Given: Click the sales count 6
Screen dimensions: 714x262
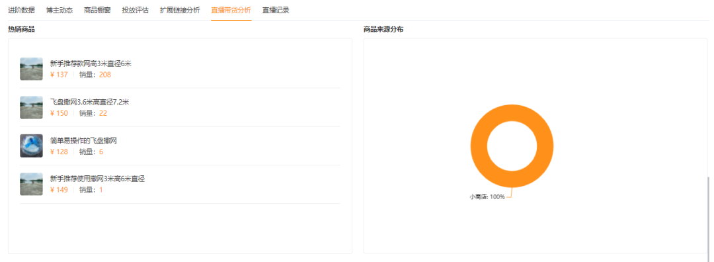Looking at the screenshot, I should tap(101, 152).
